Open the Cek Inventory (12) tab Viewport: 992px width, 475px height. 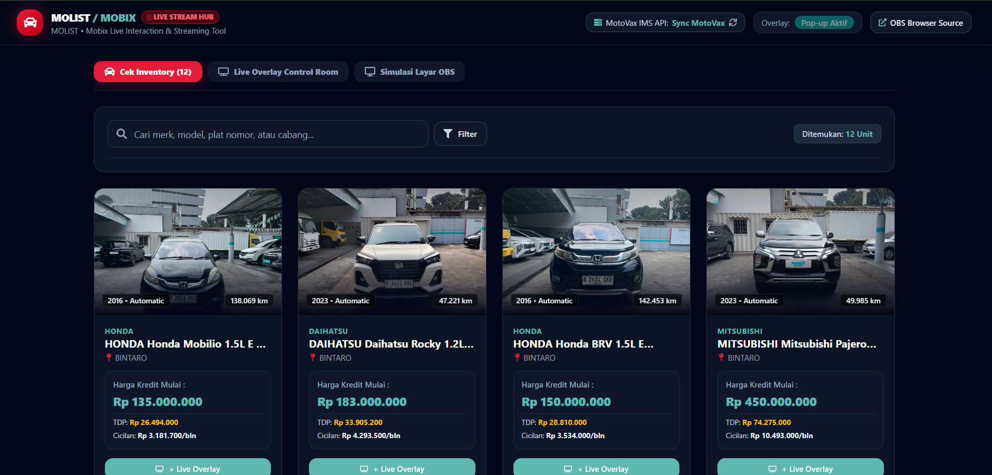point(148,72)
